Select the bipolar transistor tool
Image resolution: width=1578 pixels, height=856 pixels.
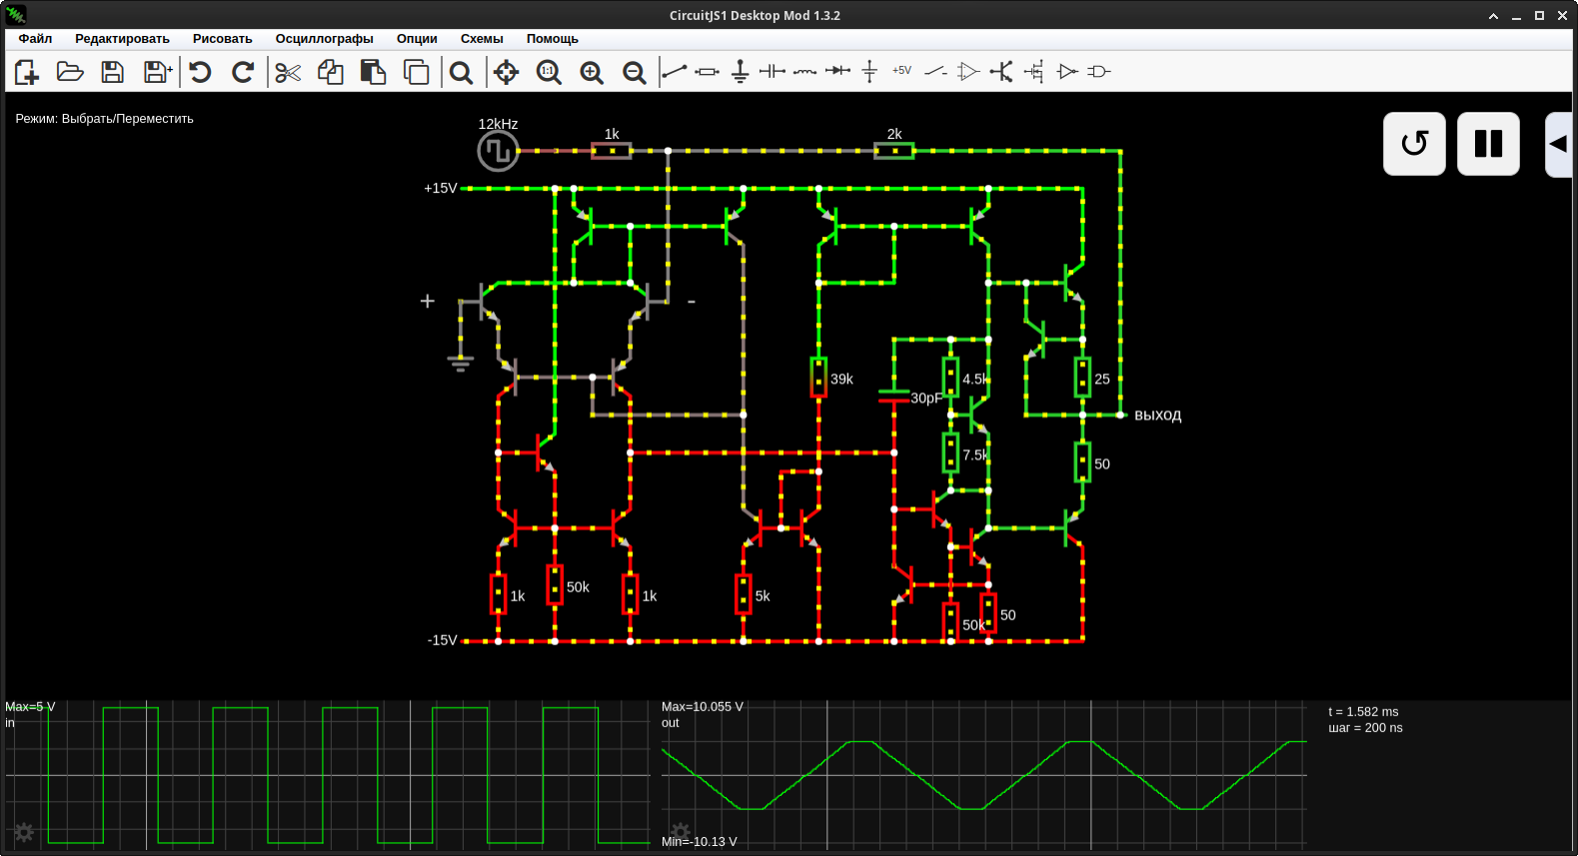[1001, 71]
